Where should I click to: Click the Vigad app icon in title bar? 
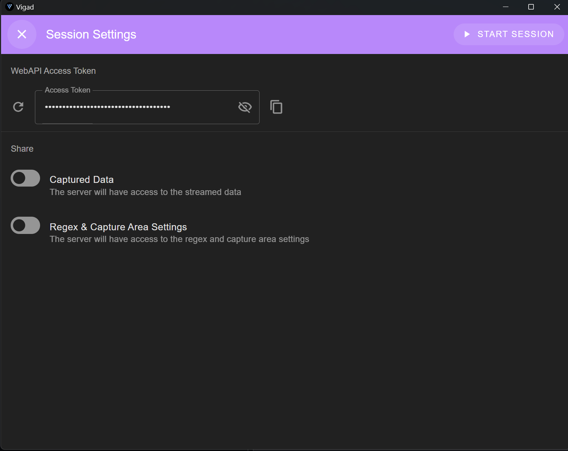click(10, 7)
